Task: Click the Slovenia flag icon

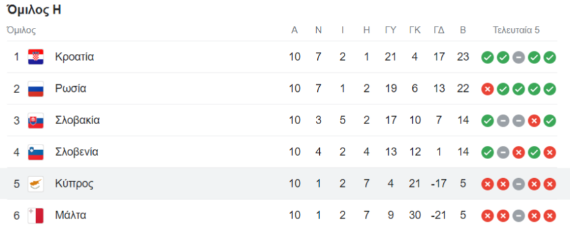Action: point(35,152)
